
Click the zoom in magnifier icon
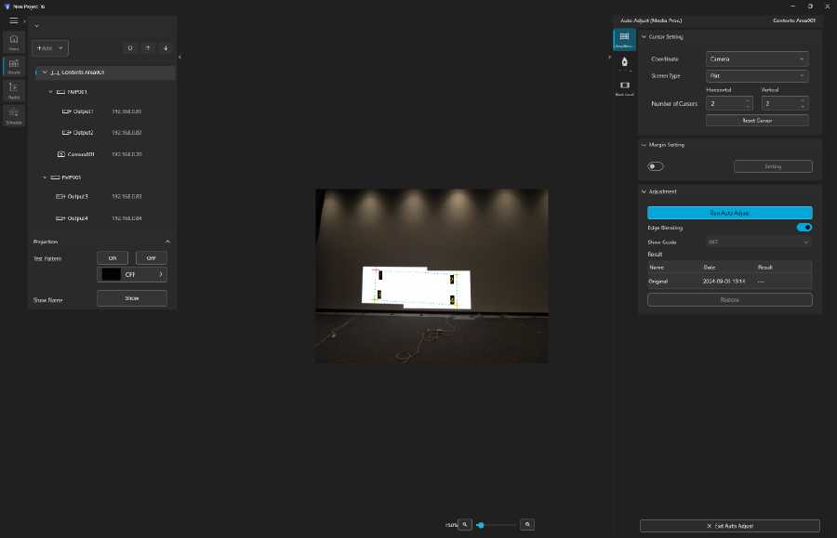coord(527,525)
